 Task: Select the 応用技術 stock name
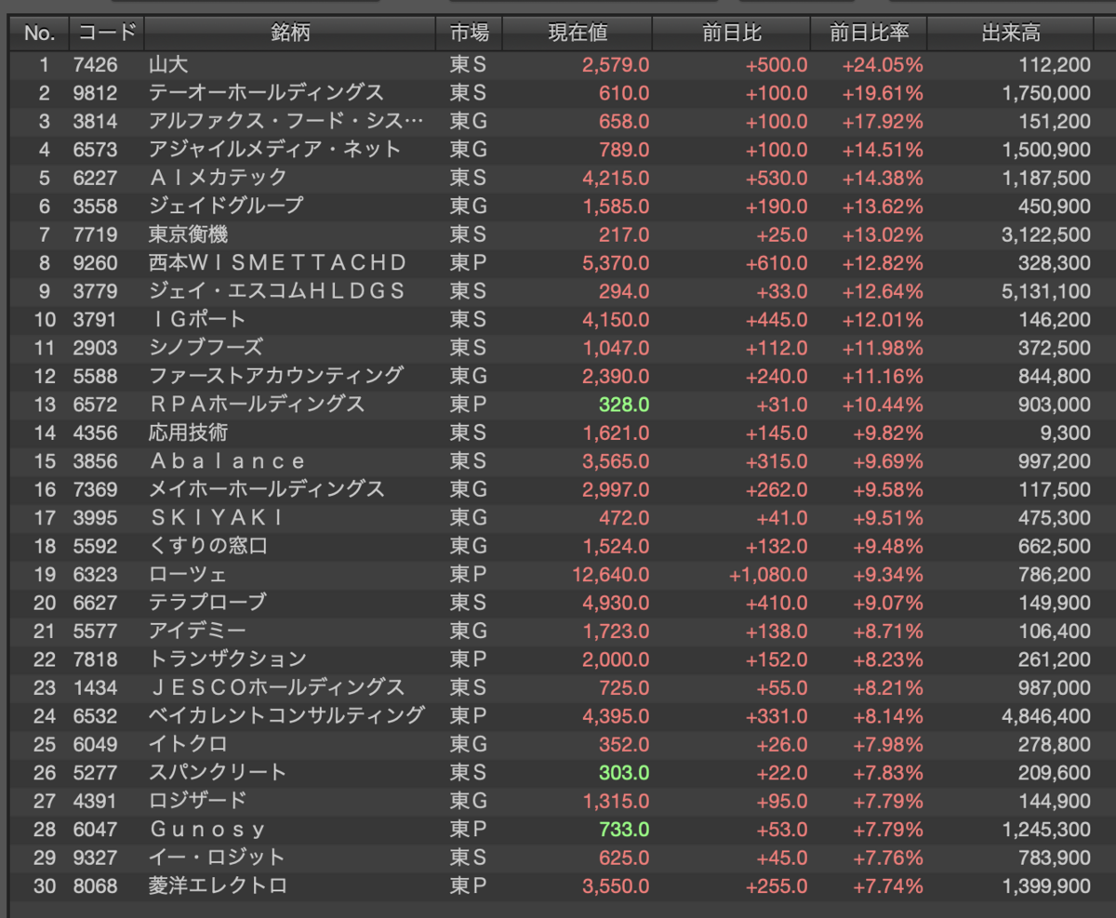click(x=188, y=432)
